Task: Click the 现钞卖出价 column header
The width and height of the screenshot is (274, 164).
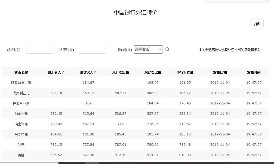Action: 152,72
